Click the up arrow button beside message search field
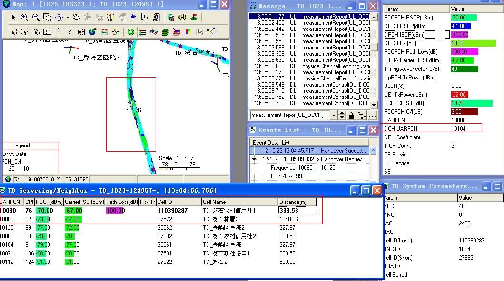 [334, 115]
